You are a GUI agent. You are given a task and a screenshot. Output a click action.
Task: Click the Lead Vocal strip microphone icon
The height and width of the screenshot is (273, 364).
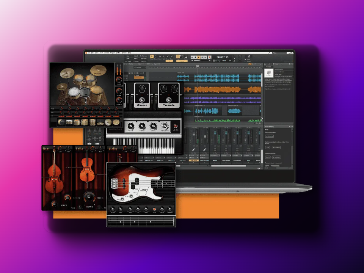(193, 150)
